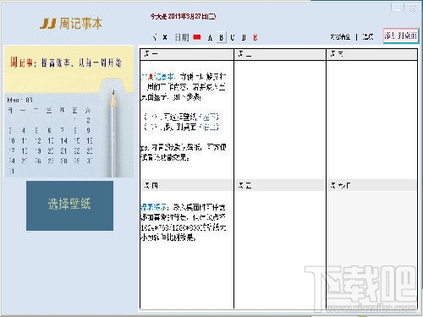Select font style D
Screen dimensions: 423x317
pyautogui.click(x=244, y=37)
